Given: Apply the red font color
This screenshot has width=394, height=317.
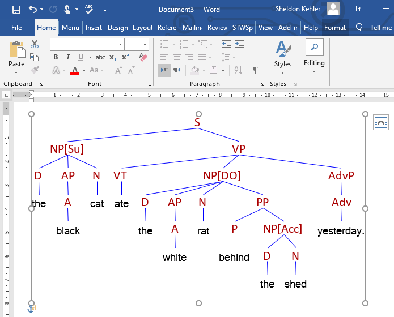Looking at the screenshot, I should click(75, 70).
